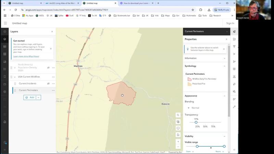This screenshot has width=274, height=154.
Task: Open the Layers icon in left toolbar
Action: pos(5,39)
